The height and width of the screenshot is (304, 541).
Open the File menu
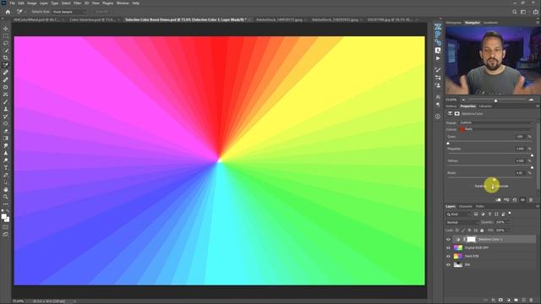[x=13, y=3]
